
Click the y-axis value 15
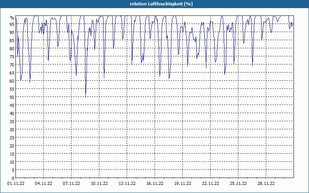[12, 154]
